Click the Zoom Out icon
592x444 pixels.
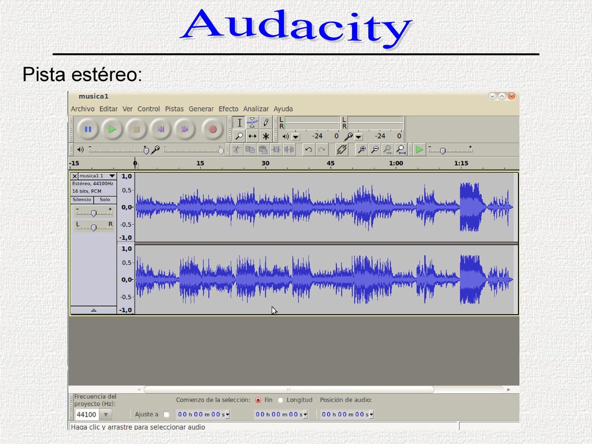375,150
